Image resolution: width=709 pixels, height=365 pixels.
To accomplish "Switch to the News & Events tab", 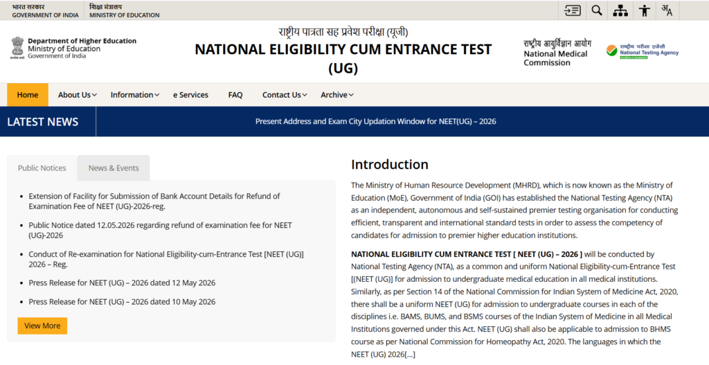I will [114, 168].
